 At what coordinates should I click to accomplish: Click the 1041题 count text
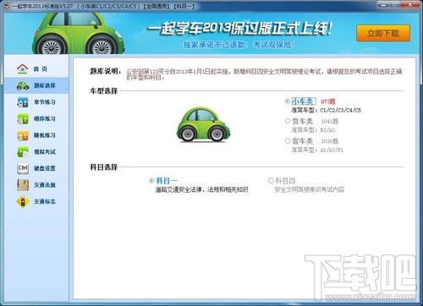330,121
